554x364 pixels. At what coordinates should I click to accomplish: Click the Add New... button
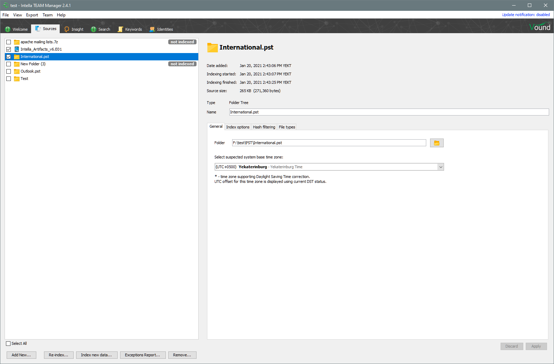(21, 355)
